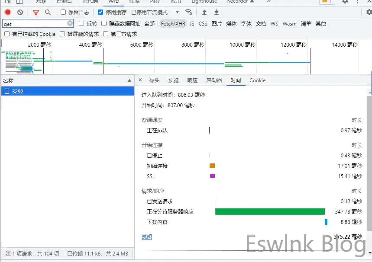This screenshot has width=372, height=262.
Task: Click the 名称 column sort arrow
Action: [129, 80]
